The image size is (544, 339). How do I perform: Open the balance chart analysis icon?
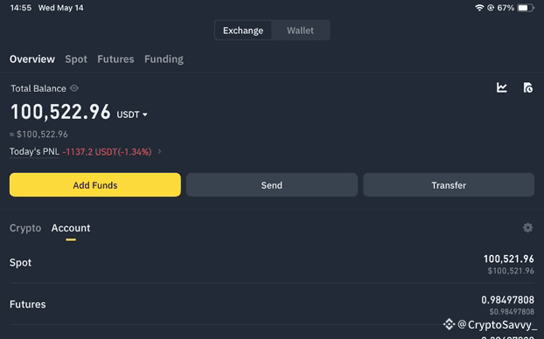pyautogui.click(x=502, y=87)
